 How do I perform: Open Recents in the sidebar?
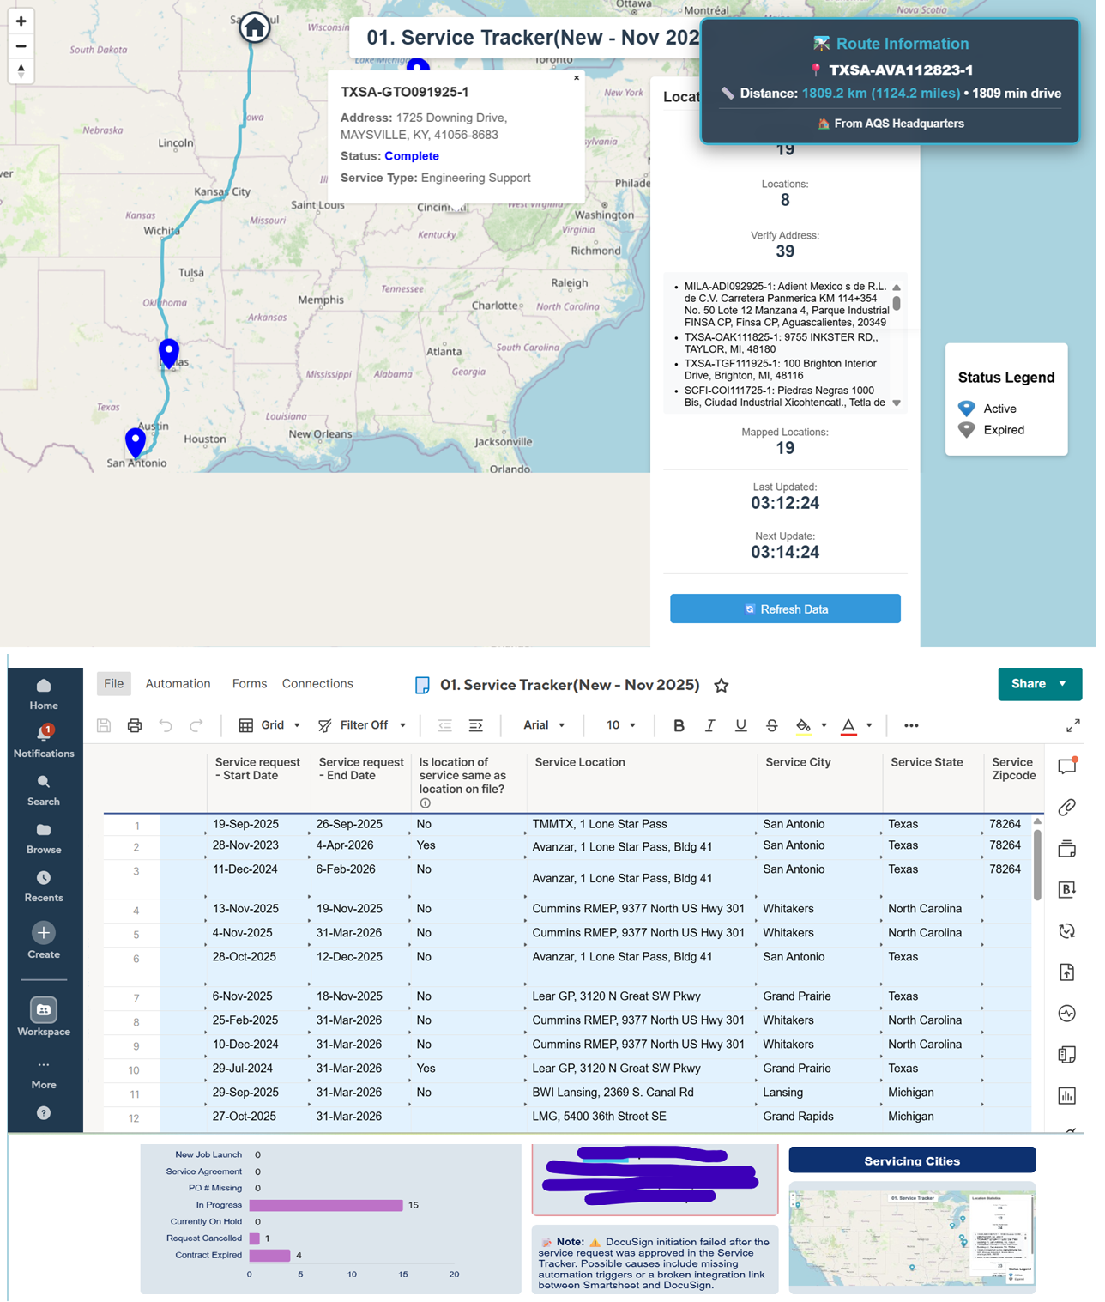[x=44, y=887]
